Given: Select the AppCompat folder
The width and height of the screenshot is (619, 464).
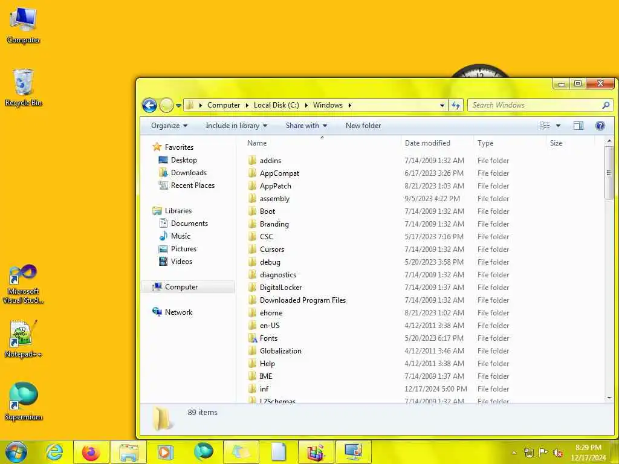Looking at the screenshot, I should pyautogui.click(x=279, y=173).
